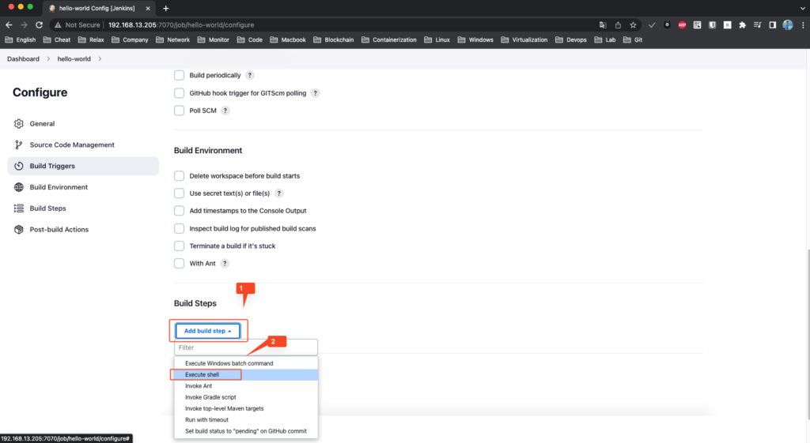810x443 pixels.
Task: Check Delete workspace before build starts
Action: pyautogui.click(x=180, y=176)
